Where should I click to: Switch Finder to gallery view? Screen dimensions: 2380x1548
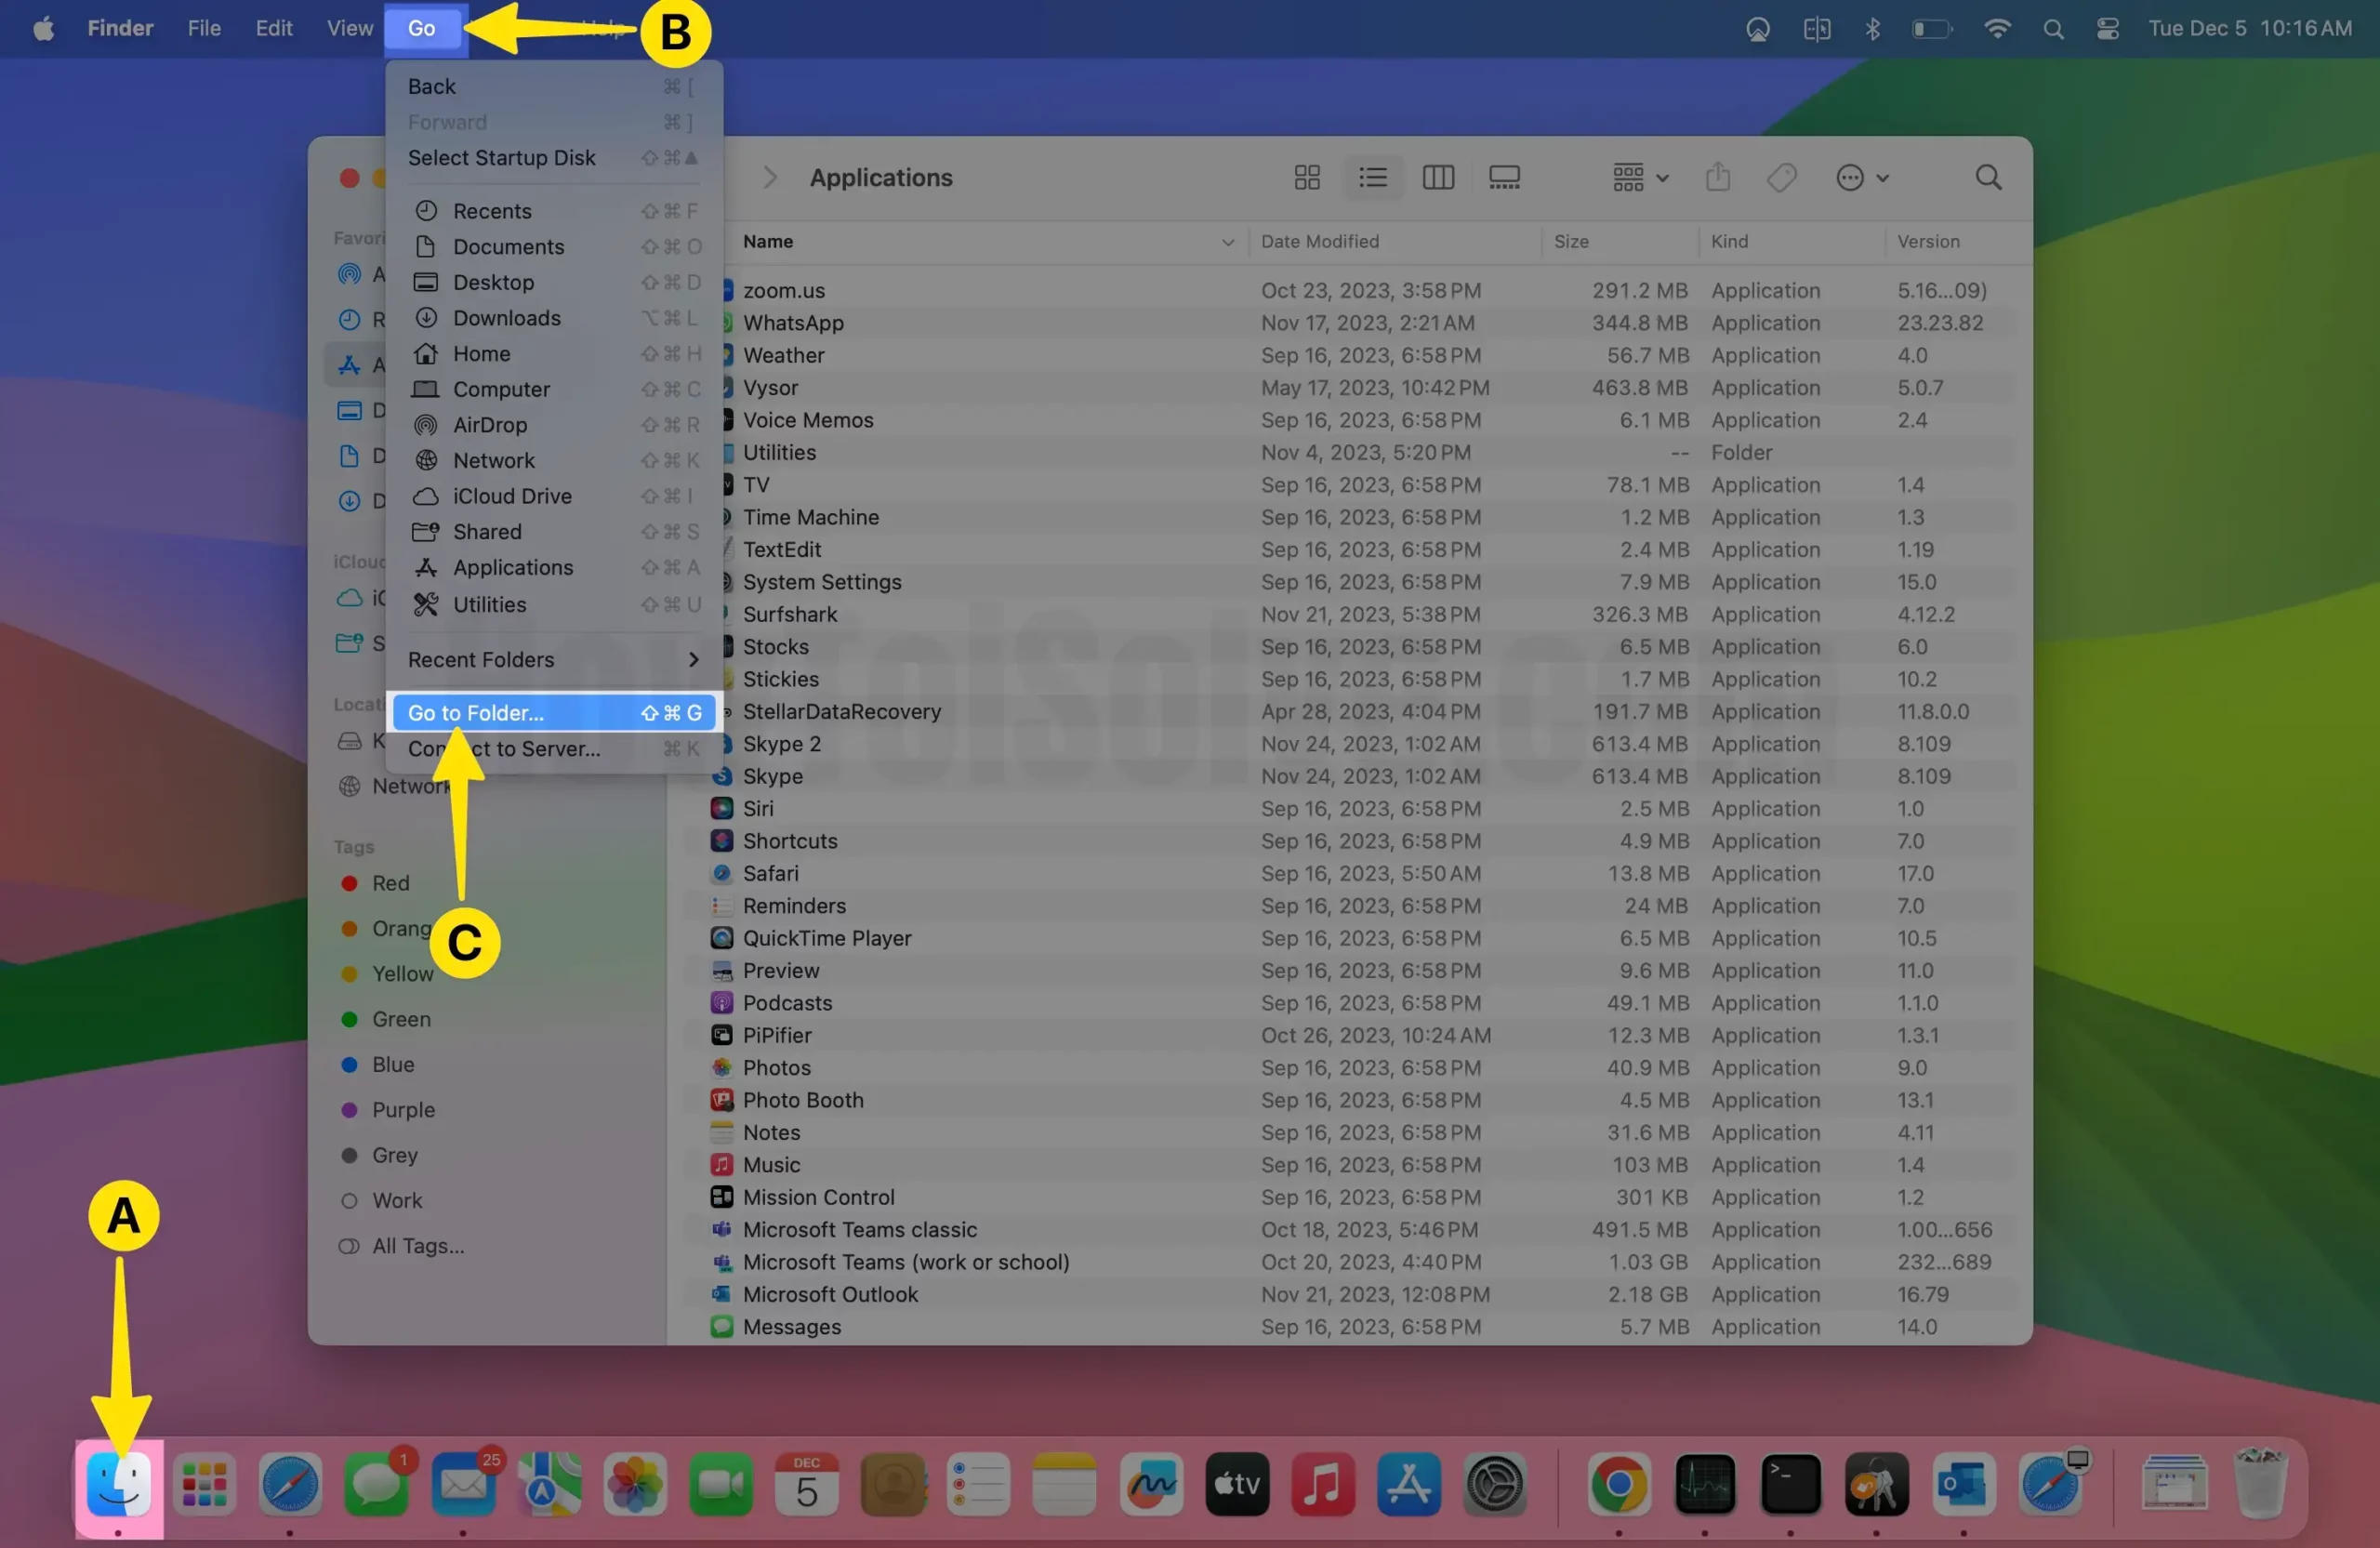(1504, 178)
